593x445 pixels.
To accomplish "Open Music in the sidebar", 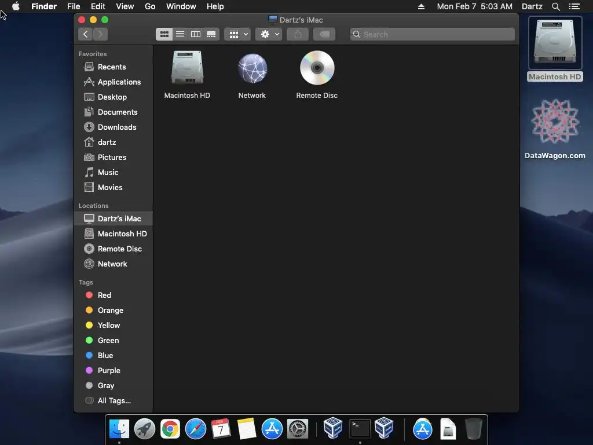I will tap(113, 173).
